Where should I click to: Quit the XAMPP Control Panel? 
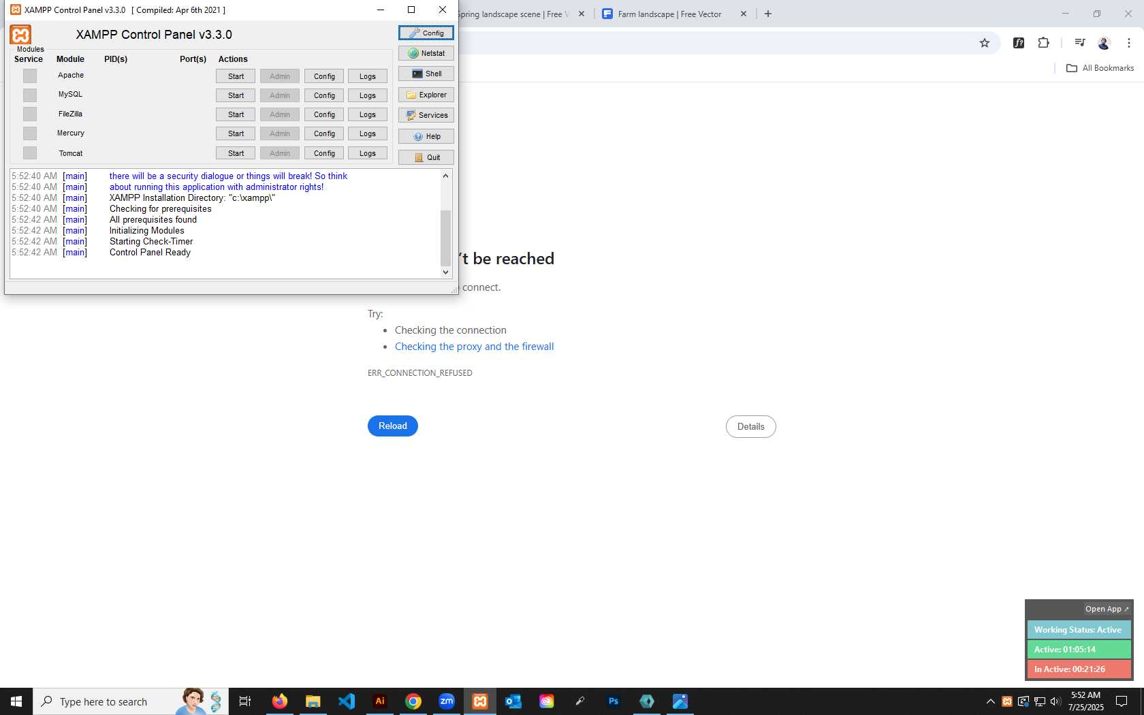[426, 157]
